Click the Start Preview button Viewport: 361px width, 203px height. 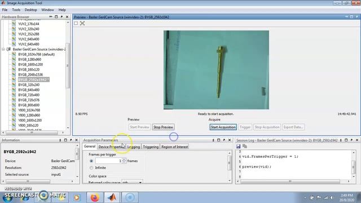[x=139, y=127]
